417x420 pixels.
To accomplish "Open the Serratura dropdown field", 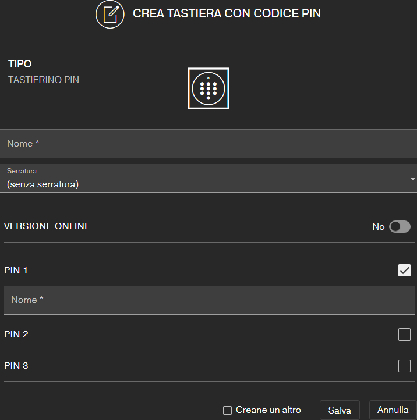I will (x=204, y=179).
